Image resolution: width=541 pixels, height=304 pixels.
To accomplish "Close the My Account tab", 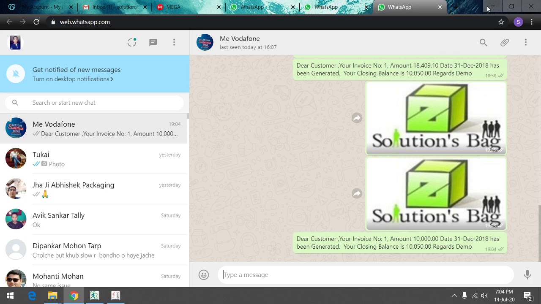I will [71, 7].
